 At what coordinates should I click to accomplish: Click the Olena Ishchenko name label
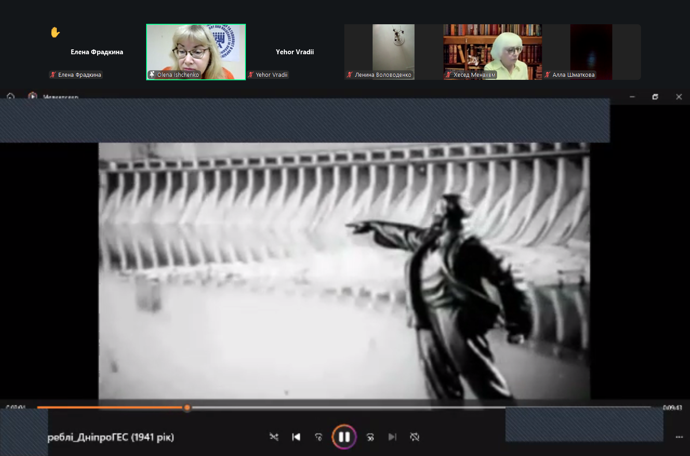click(178, 75)
